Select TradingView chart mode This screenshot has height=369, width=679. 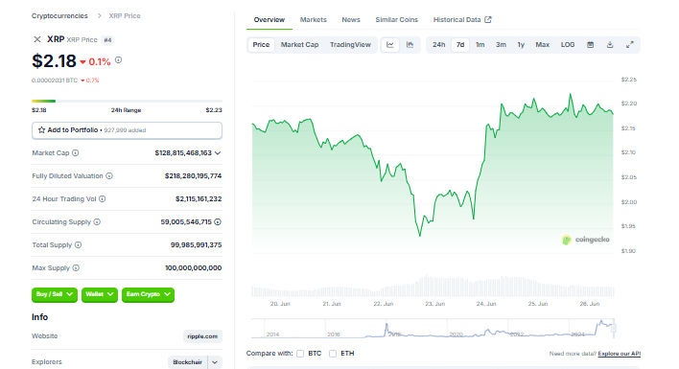[x=350, y=44]
